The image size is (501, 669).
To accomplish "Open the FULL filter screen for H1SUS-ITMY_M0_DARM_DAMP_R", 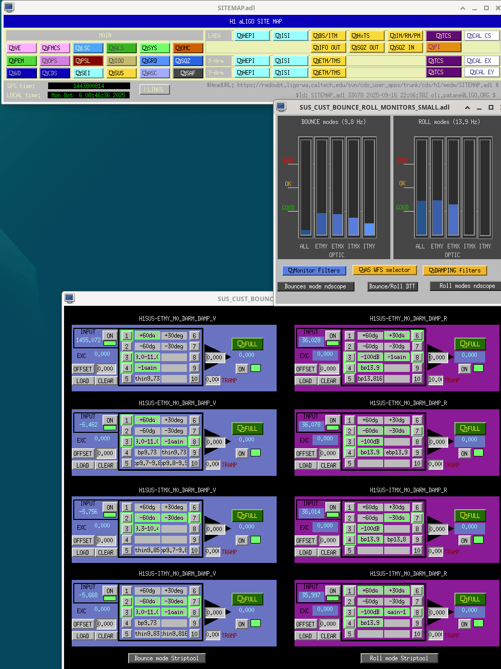I will pos(470,599).
